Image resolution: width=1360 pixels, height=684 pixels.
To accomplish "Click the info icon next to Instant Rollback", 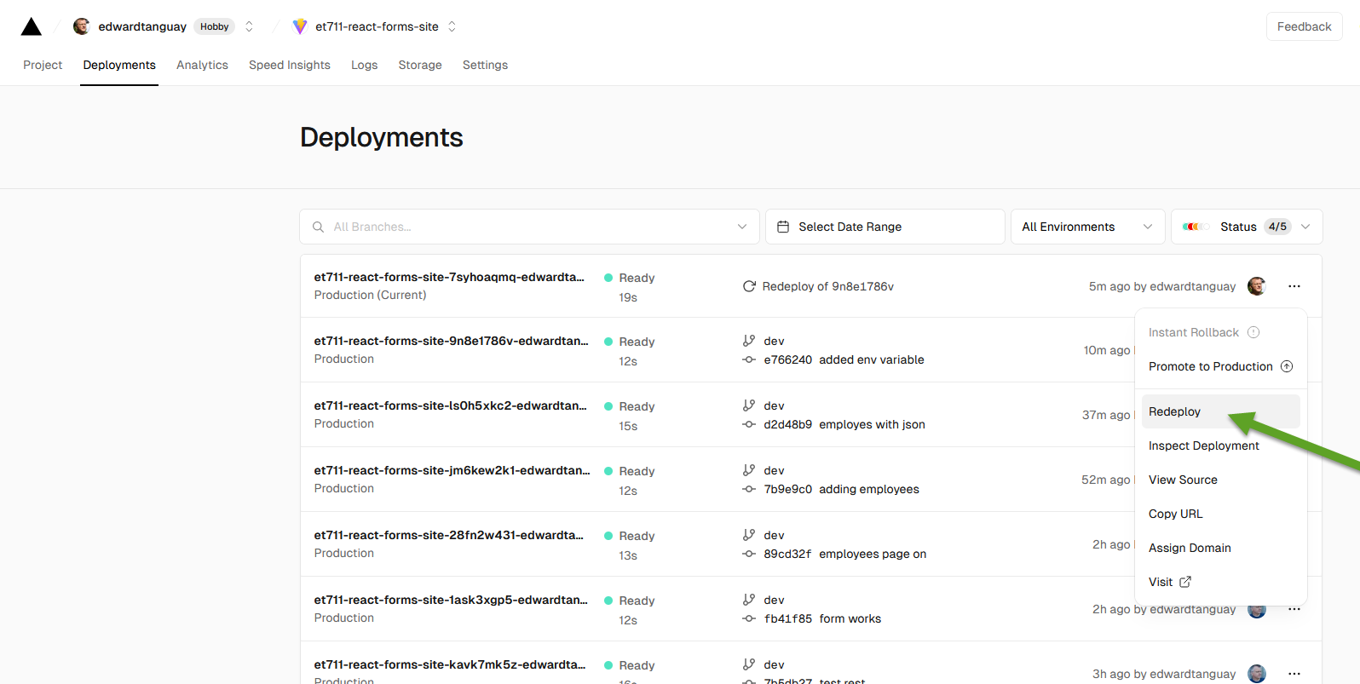I will point(1253,332).
